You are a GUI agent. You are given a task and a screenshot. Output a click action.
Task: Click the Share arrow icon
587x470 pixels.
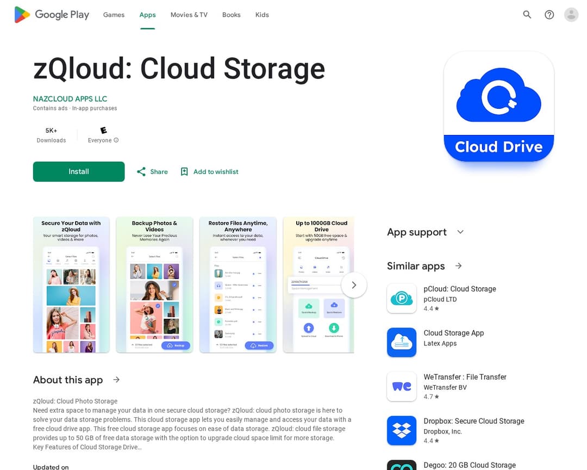pos(141,172)
